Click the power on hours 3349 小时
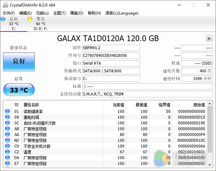Screen dimensions: 216x171 pyautogui.click(x=197, y=79)
